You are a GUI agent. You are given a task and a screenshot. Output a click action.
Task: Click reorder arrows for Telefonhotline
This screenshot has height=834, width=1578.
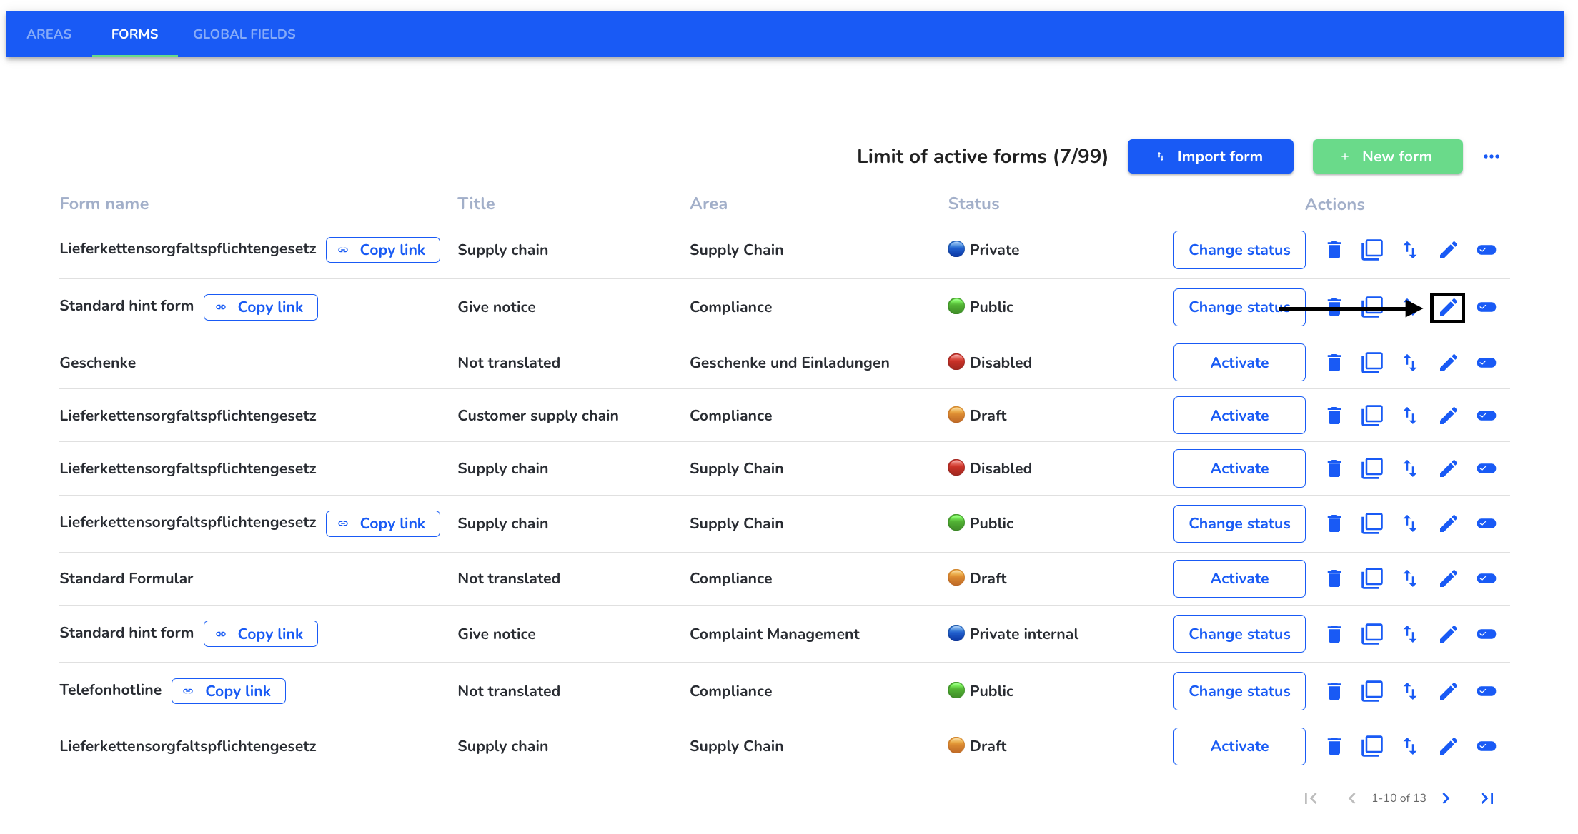click(1409, 691)
